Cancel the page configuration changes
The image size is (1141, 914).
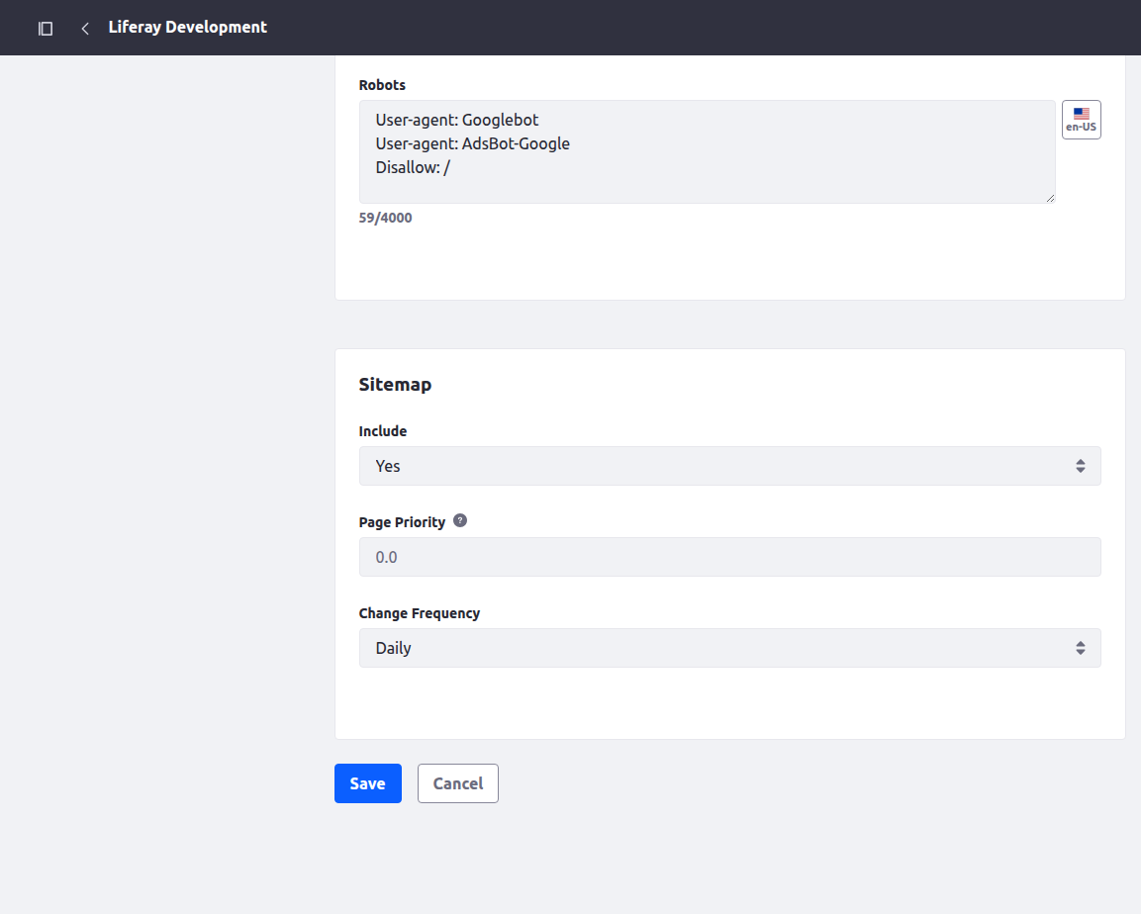click(458, 783)
